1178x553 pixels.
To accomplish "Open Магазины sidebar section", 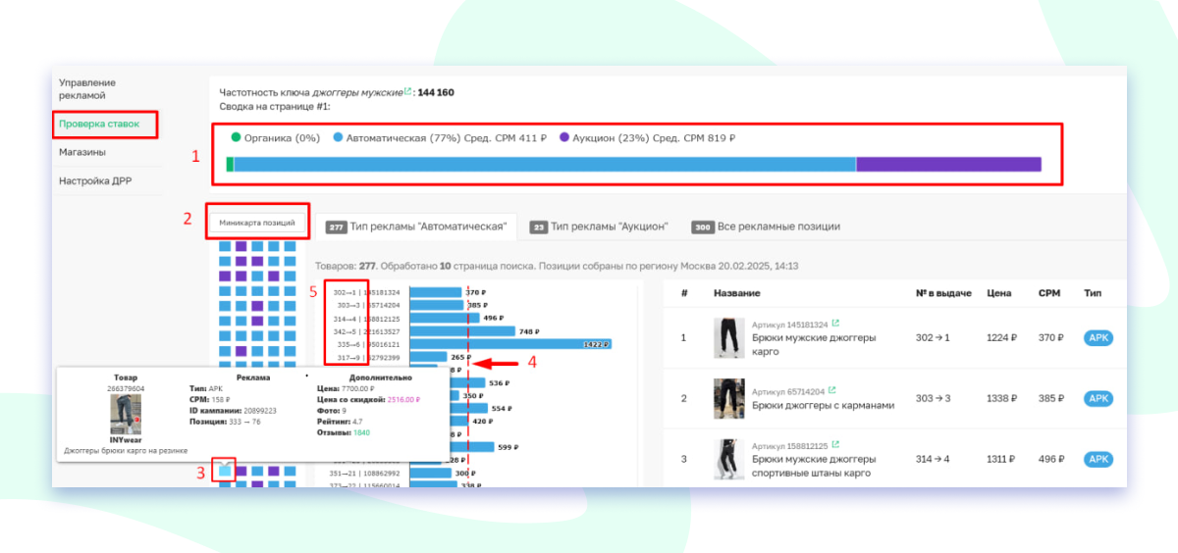I will [82, 152].
